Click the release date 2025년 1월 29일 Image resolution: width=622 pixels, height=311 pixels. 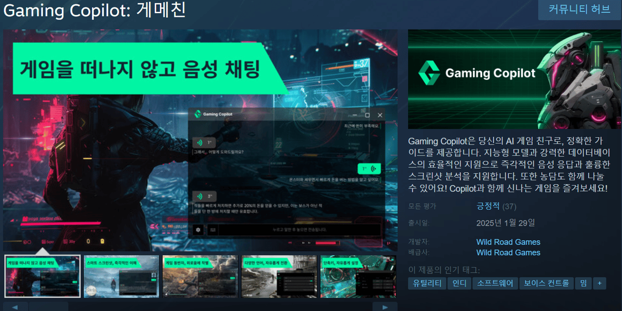(x=505, y=223)
